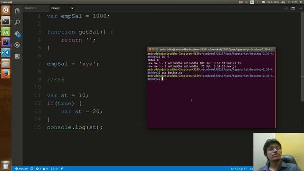Viewport: 304px width, 171px height.
Task: Open the keyboard layout indicator in the top panel
Action: (x=252, y=2)
